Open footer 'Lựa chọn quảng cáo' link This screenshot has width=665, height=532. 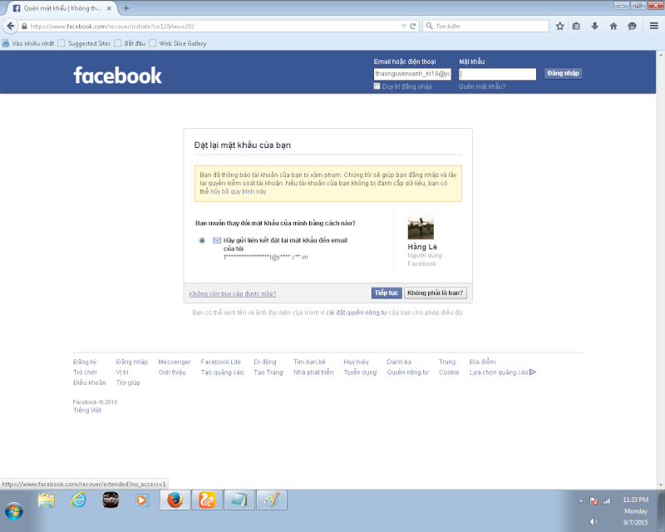pos(502,372)
